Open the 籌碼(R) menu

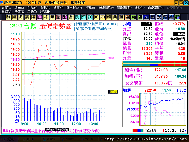coord(45,8)
